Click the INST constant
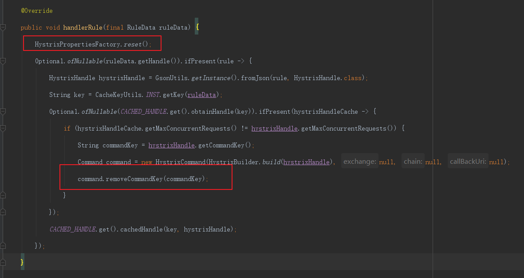The width and height of the screenshot is (524, 278). (x=152, y=95)
